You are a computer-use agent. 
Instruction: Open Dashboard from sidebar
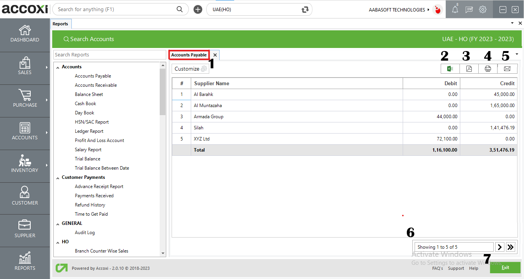click(x=25, y=34)
